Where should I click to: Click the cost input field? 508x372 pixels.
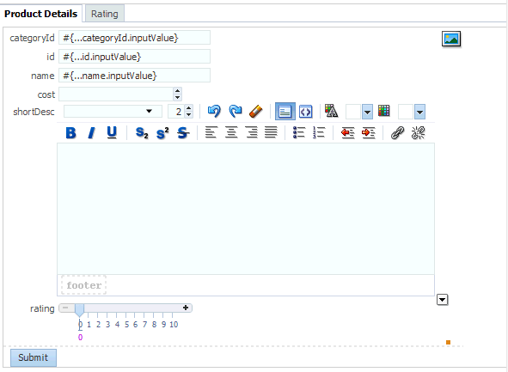116,95
